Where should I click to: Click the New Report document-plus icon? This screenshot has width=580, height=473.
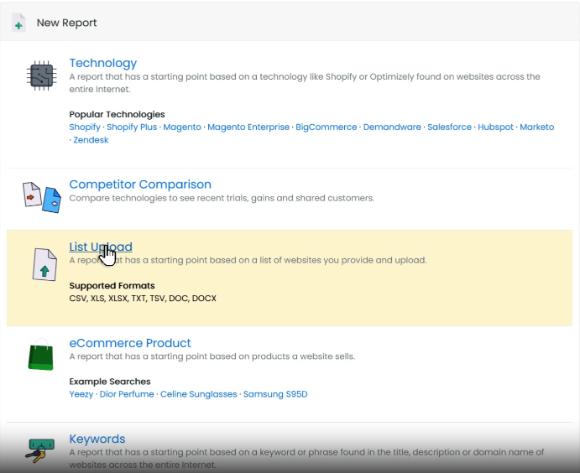point(18,23)
